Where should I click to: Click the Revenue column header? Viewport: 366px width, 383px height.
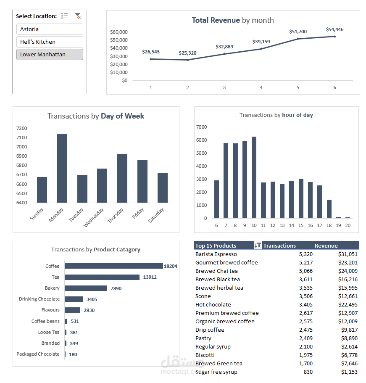click(x=326, y=246)
